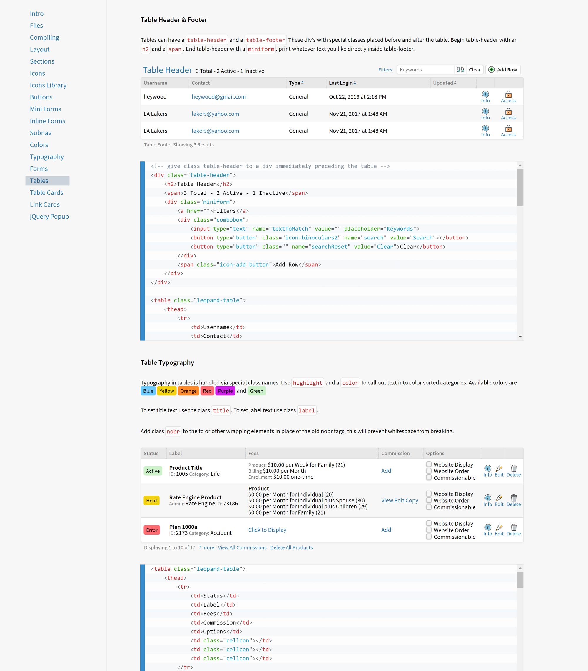Enable Commissionable for Rate Engine Product
The image size is (588, 671).
coord(429,507)
